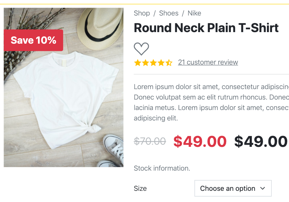Click the chevron arrow in the Size dropdown
The height and width of the screenshot is (202, 289).
263,188
